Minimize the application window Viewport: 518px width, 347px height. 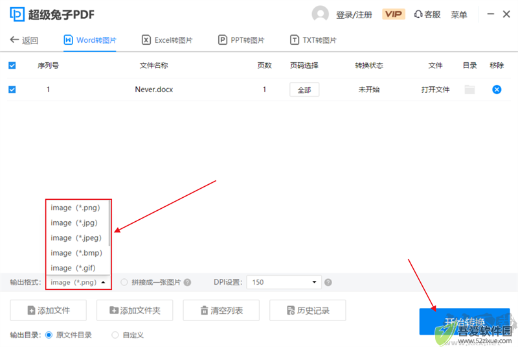(491, 14)
